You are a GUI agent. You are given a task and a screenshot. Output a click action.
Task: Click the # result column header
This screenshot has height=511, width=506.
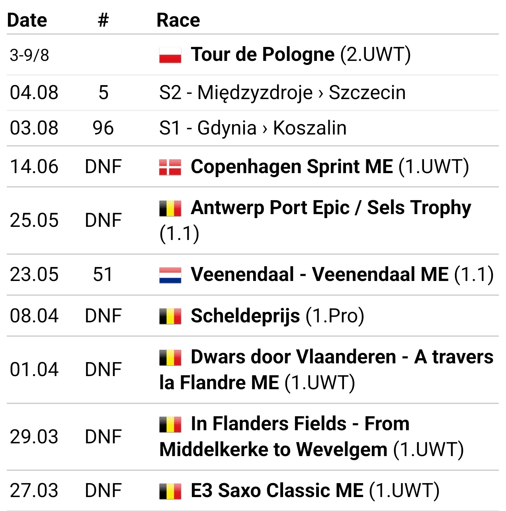pos(103,20)
